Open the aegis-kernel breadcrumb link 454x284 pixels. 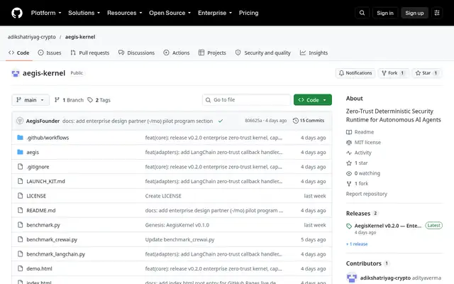(80, 37)
